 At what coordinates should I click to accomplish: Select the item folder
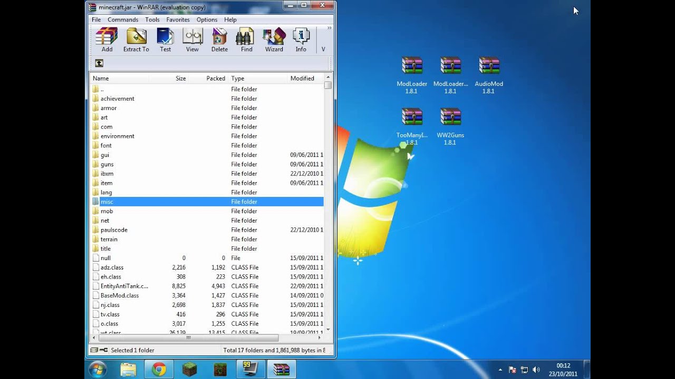point(207,183)
